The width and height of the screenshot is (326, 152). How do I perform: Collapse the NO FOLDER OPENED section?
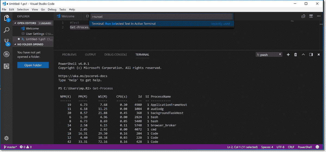pyautogui.click(x=33, y=44)
